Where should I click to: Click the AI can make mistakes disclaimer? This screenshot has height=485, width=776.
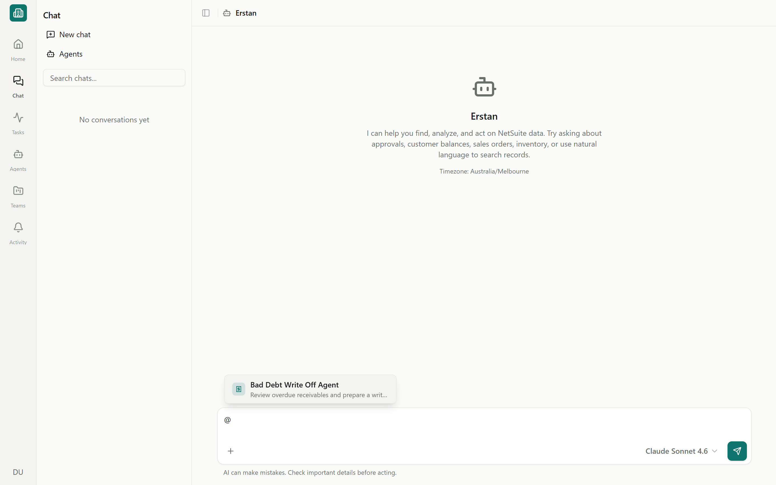pos(310,473)
